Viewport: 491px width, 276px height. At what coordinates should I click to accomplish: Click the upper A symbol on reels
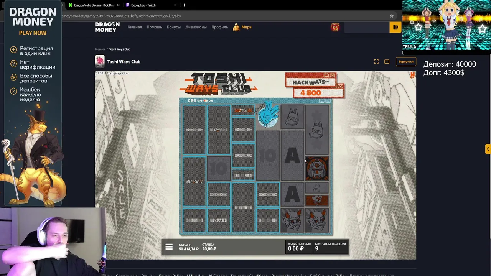pyautogui.click(x=292, y=155)
